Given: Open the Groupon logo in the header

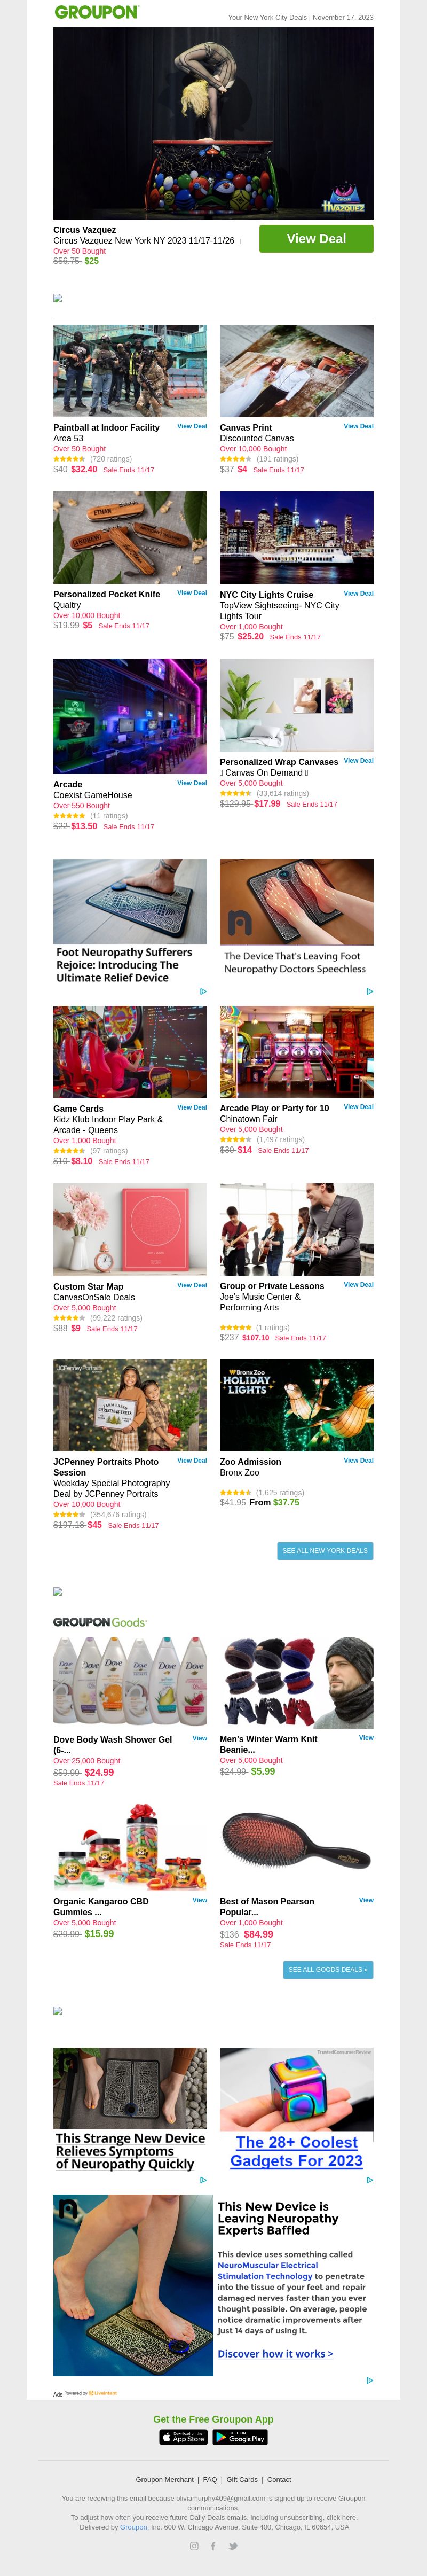Looking at the screenshot, I should point(96,13).
